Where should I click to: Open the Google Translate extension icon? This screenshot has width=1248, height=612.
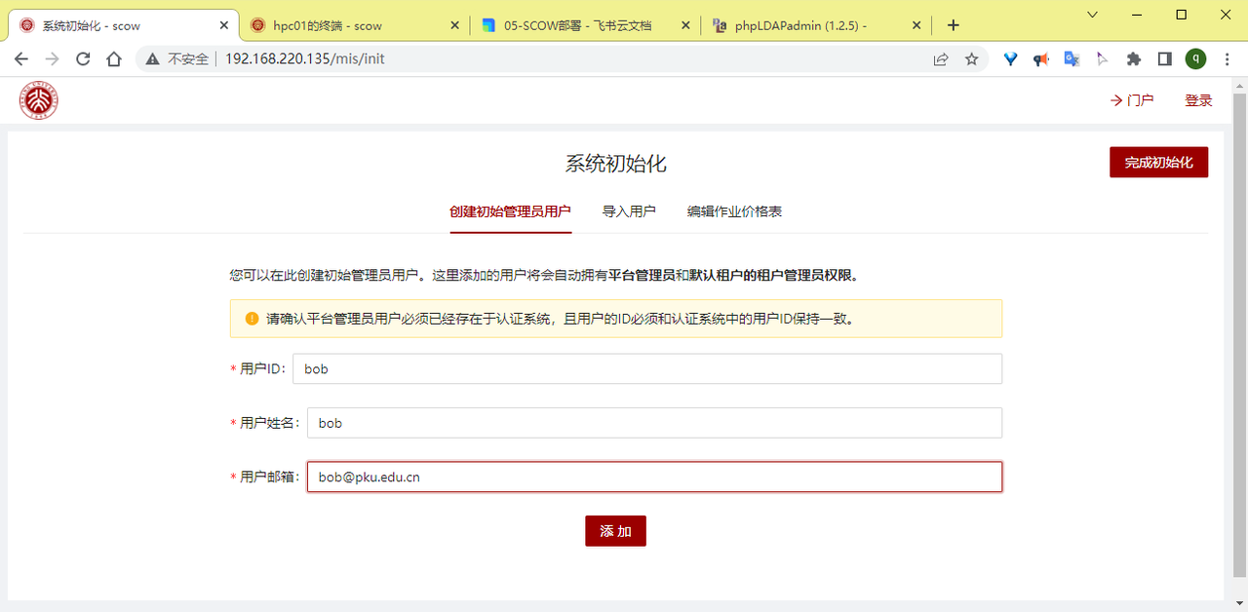(1072, 59)
